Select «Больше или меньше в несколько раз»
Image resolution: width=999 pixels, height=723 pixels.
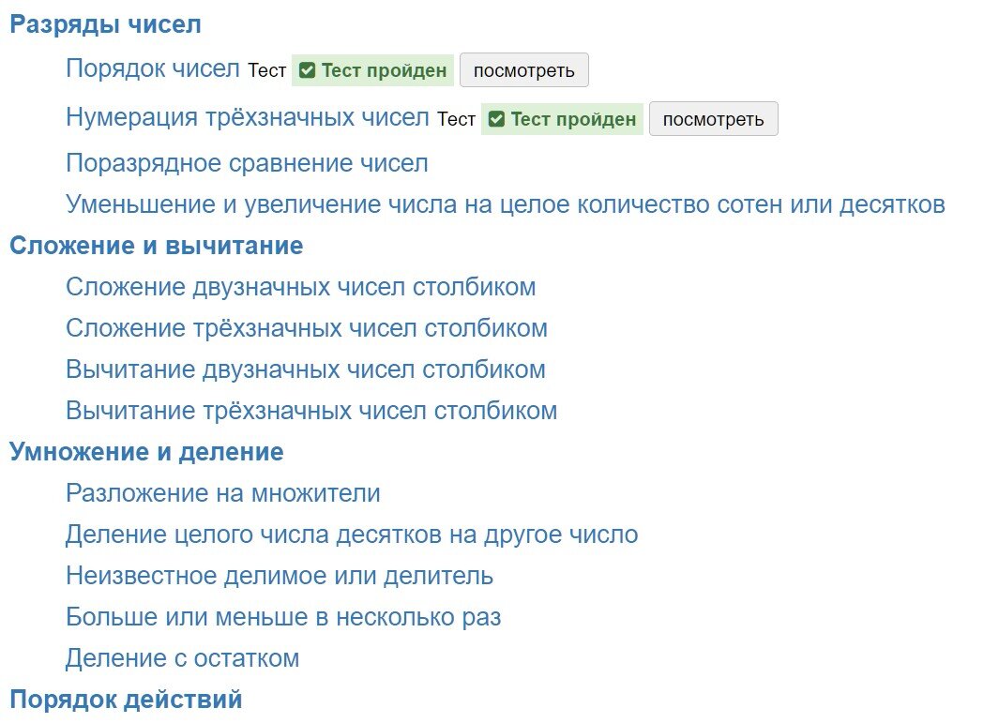282,616
